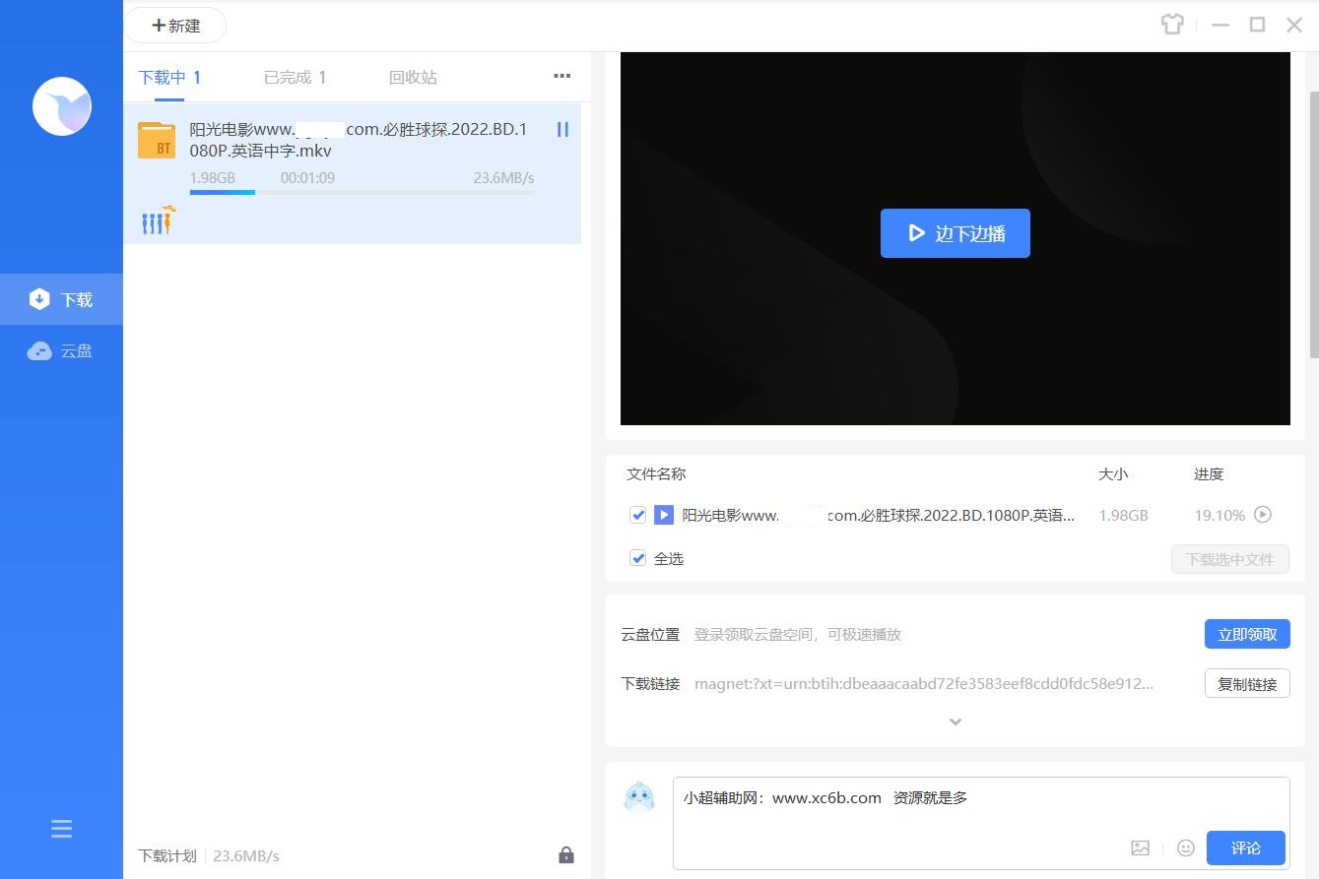Click the lock icon next to download plan
1319x879 pixels.
pyautogui.click(x=566, y=855)
